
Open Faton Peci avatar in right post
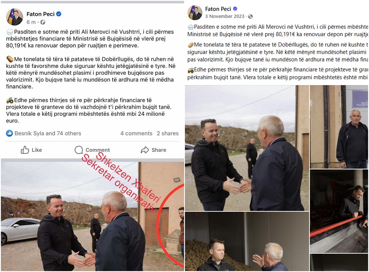195,13
